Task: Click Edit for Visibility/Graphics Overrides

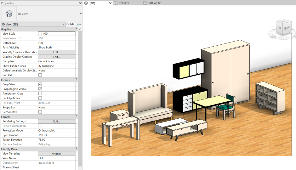Action: pyautogui.click(x=56, y=52)
